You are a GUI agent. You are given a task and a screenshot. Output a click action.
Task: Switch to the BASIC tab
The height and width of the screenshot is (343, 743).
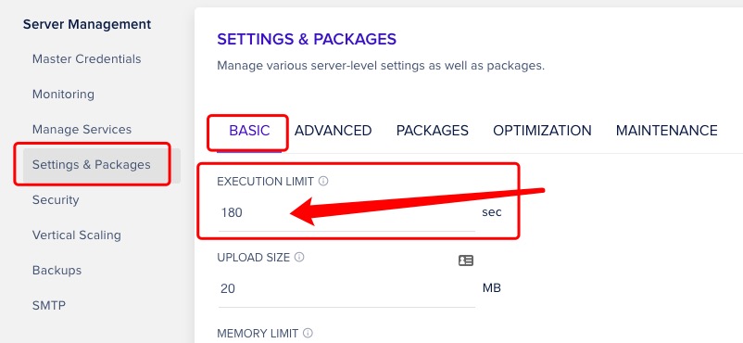pos(249,131)
